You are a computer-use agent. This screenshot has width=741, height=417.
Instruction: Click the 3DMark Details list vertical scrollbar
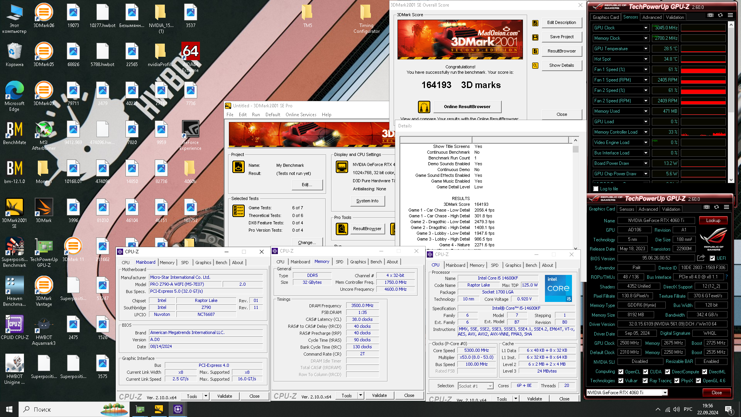click(575, 194)
